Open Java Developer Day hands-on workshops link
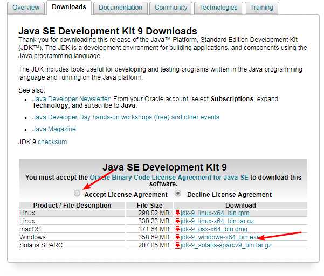This screenshot has height=276, width=324. click(x=126, y=117)
